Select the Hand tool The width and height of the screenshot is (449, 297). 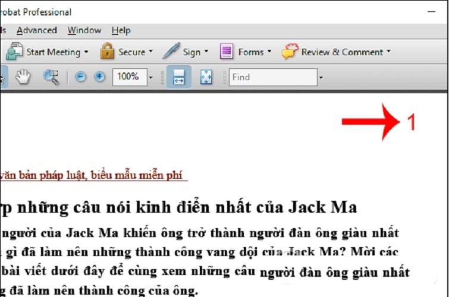pyautogui.click(x=23, y=77)
